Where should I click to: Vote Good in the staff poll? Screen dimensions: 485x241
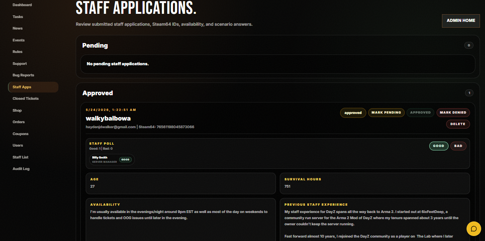coord(438,146)
